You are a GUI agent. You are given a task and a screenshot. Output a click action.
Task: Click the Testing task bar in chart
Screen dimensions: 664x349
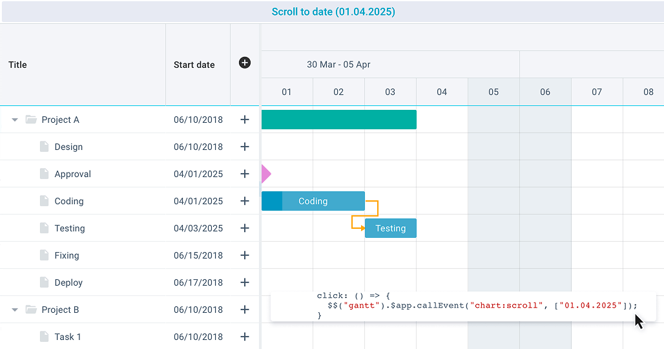[390, 228]
